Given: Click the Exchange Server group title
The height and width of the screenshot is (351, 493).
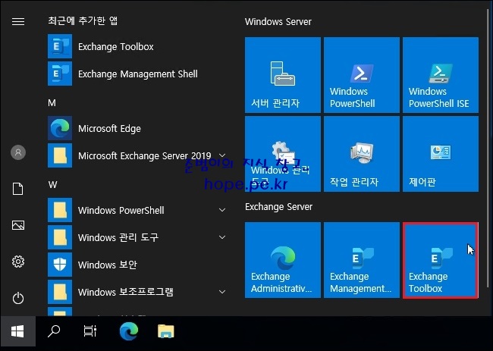Looking at the screenshot, I should 278,207.
